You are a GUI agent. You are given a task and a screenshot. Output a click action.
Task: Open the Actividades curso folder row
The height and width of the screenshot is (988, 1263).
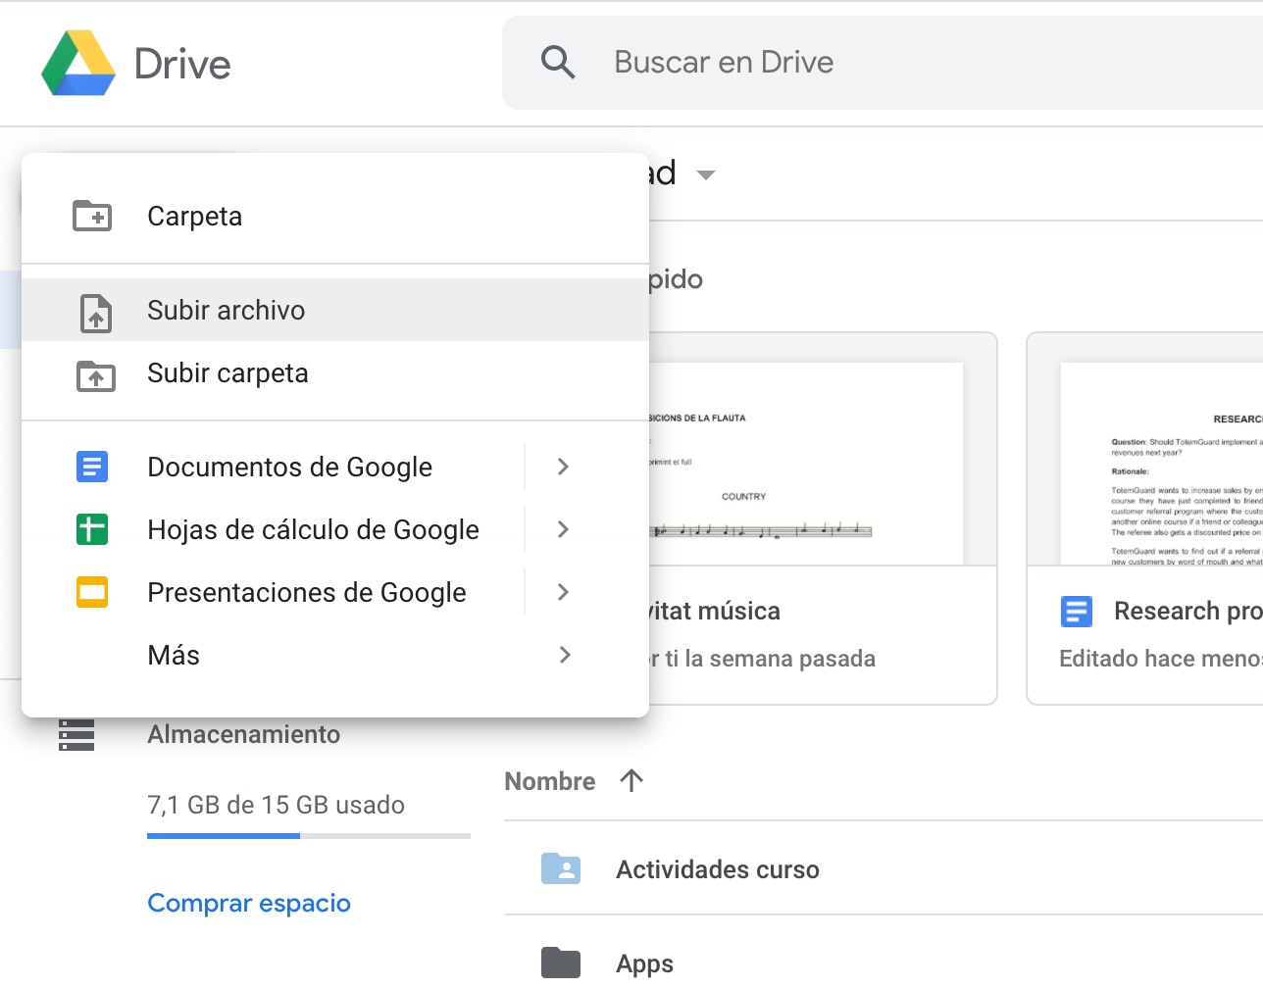click(x=884, y=868)
